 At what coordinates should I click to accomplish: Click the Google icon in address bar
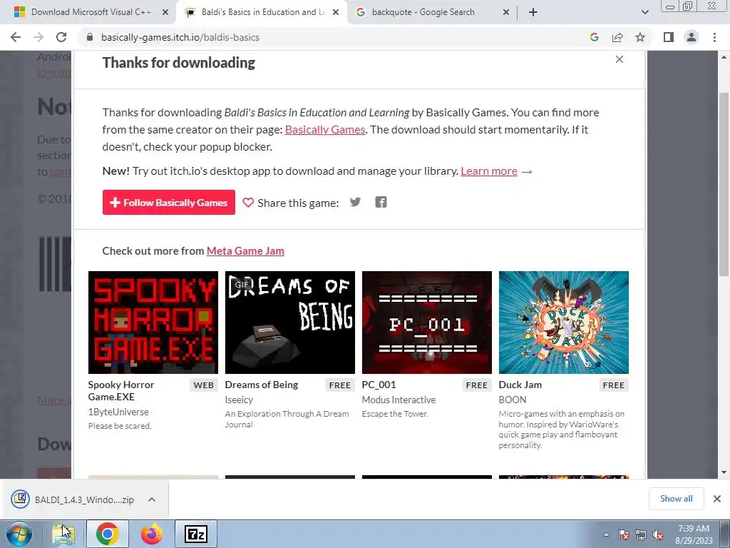[x=594, y=37]
